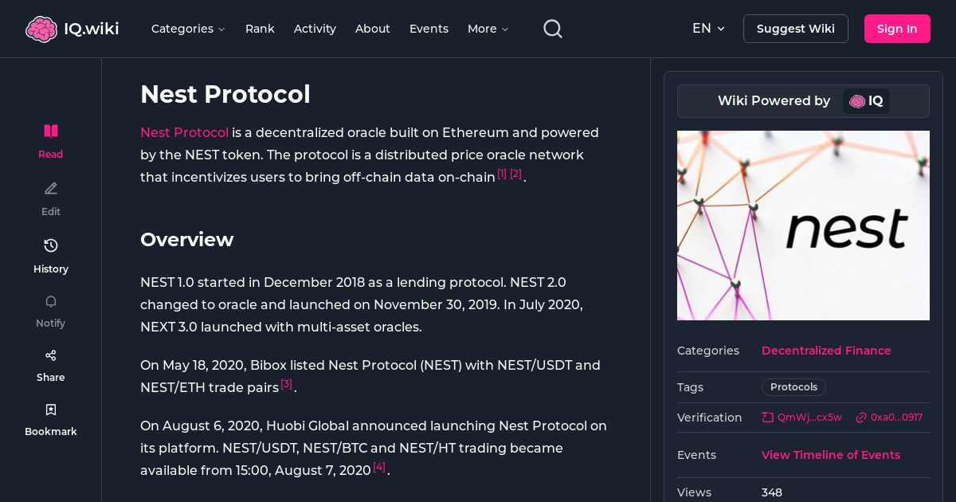Open the Events page from the navbar
The image size is (956, 502).
[429, 29]
